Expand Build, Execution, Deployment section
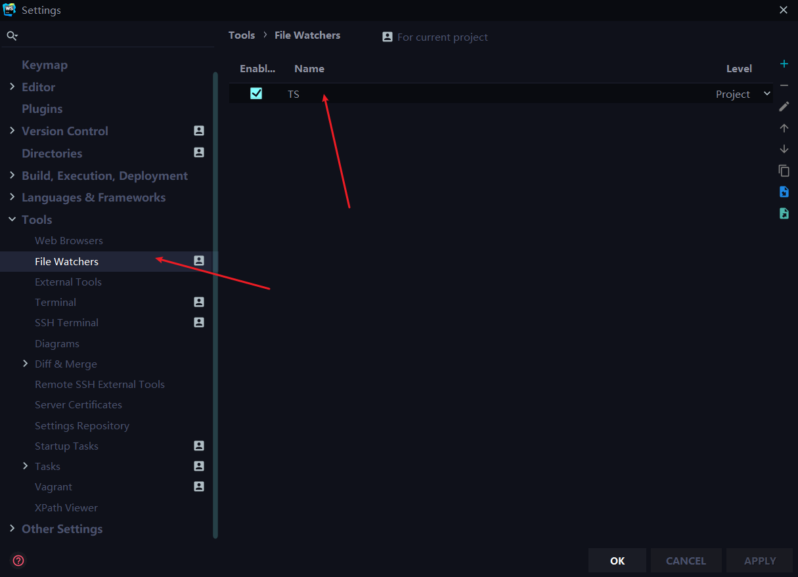The image size is (798, 577). (x=12, y=175)
